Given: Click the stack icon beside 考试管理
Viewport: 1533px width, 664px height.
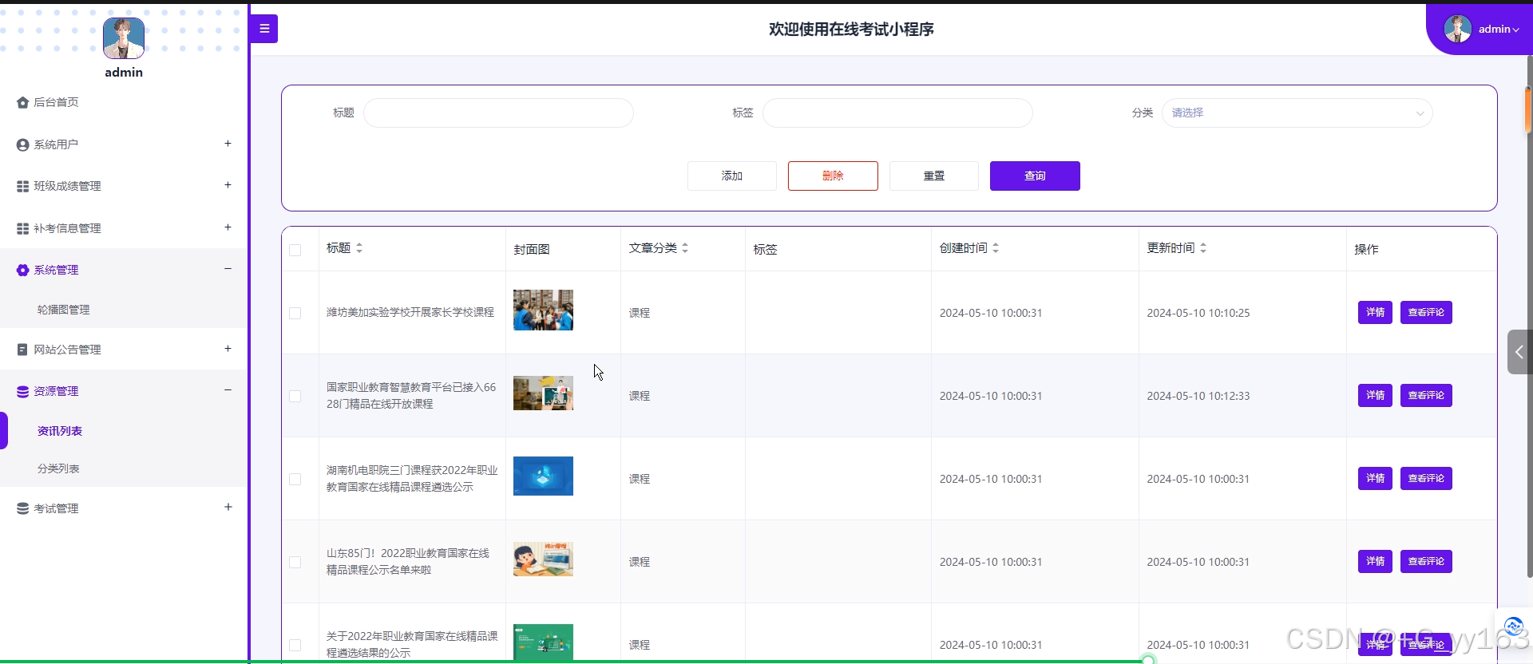Looking at the screenshot, I should pos(22,508).
